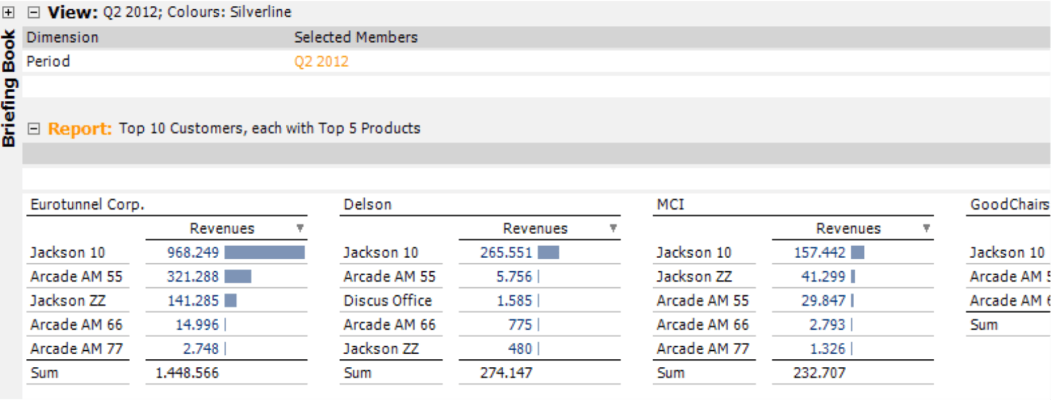The image size is (1051, 400).
Task: Open Revenues sort arrow in Eurotunnel Corp. table
Action: [x=300, y=228]
